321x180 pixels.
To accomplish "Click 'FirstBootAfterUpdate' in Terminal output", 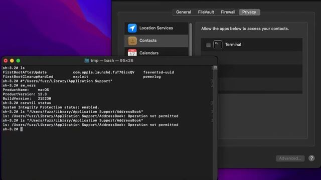I will pyautogui.click(x=25, y=72).
